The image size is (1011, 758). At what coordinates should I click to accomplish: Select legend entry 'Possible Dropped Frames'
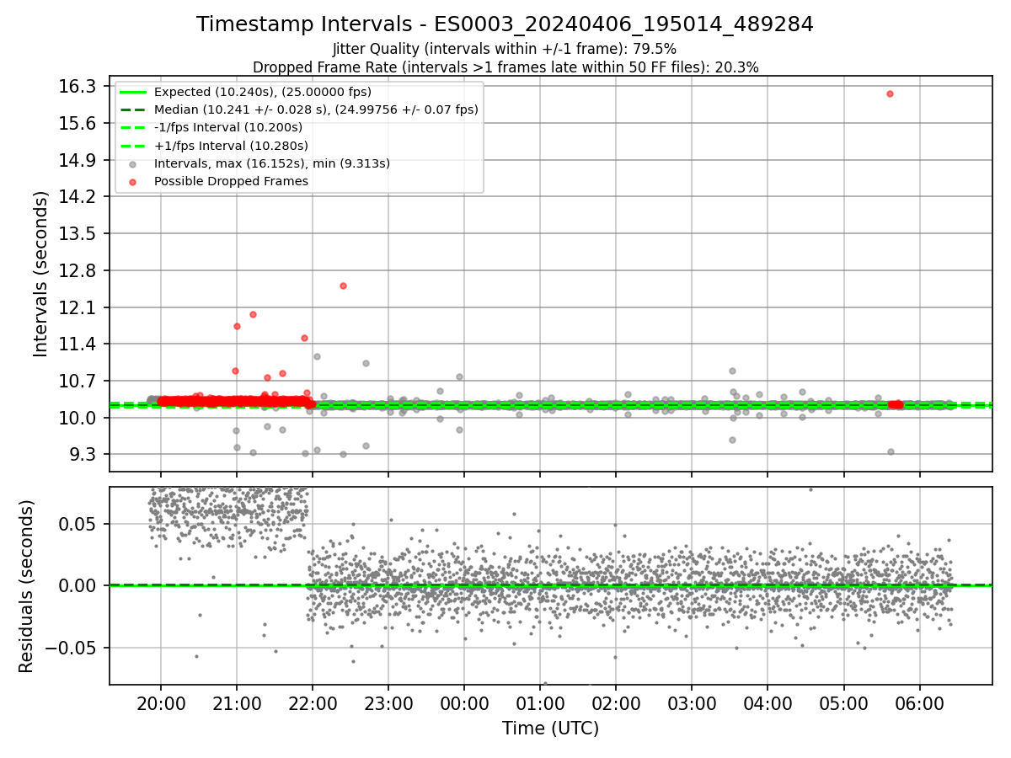(232, 181)
